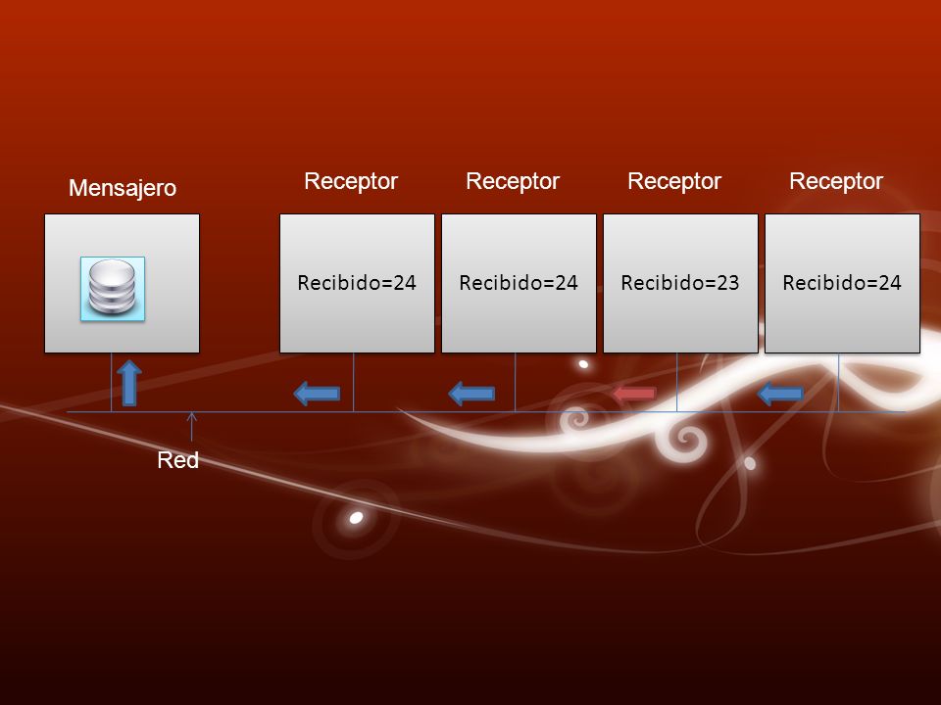Image resolution: width=941 pixels, height=705 pixels.
Task: Select blue left arrow beside the leftmost Receptor connector
Action: coord(317,394)
